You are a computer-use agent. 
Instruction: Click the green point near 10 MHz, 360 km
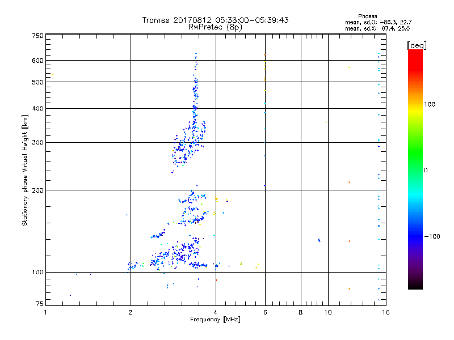[326, 122]
